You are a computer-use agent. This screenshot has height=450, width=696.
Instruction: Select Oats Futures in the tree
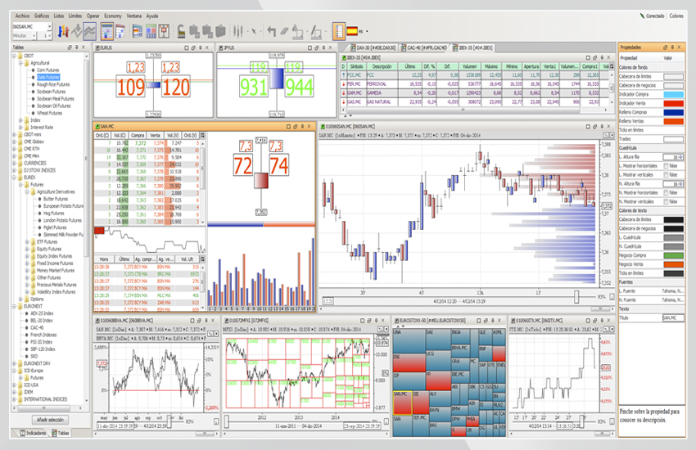click(48, 77)
